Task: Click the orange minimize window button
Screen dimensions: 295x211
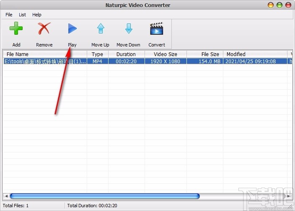Action: 271,5
